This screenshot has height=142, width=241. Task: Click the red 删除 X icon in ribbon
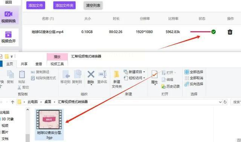point(91,74)
